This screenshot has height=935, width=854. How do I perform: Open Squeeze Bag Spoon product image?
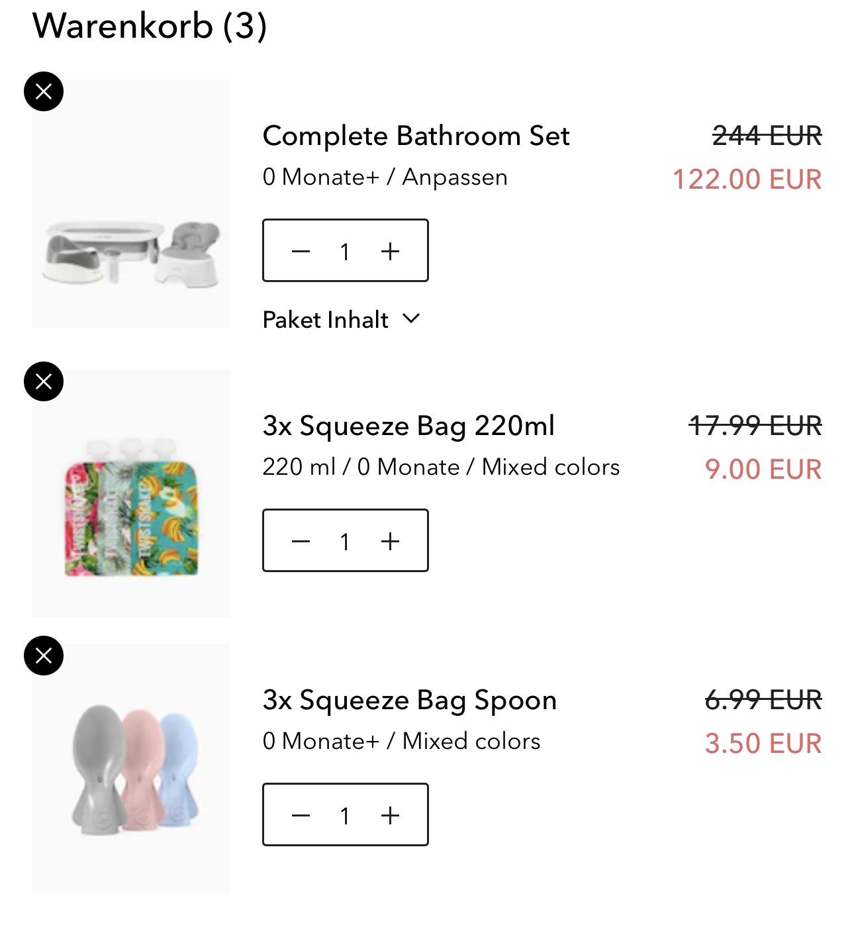131,768
